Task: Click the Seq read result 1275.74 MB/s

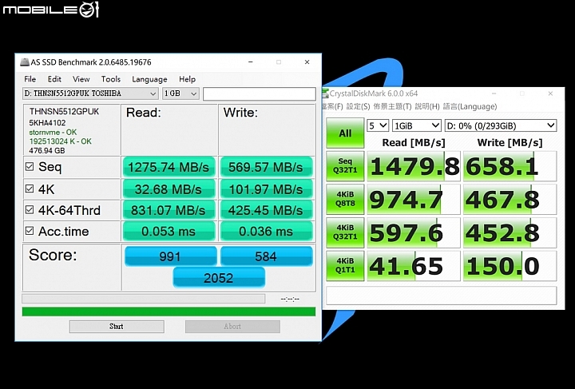Action: point(169,167)
